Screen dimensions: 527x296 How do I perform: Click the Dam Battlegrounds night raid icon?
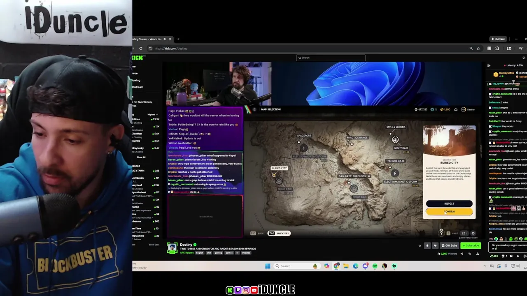coord(354,189)
